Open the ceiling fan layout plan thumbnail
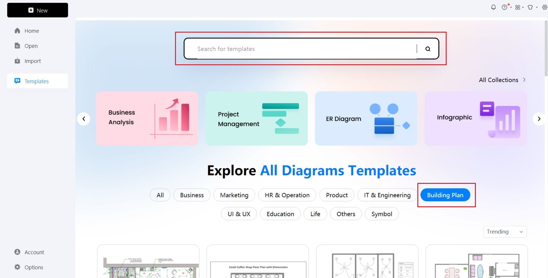Image resolution: width=548 pixels, height=278 pixels. (x=367, y=262)
